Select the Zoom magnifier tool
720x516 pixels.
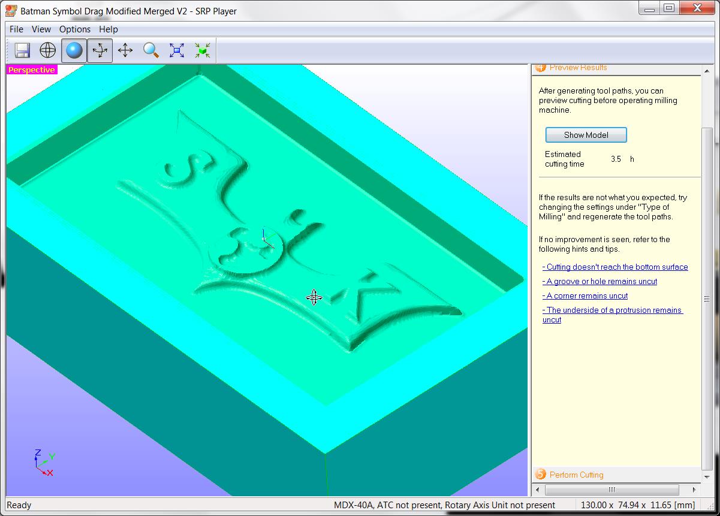tap(151, 50)
